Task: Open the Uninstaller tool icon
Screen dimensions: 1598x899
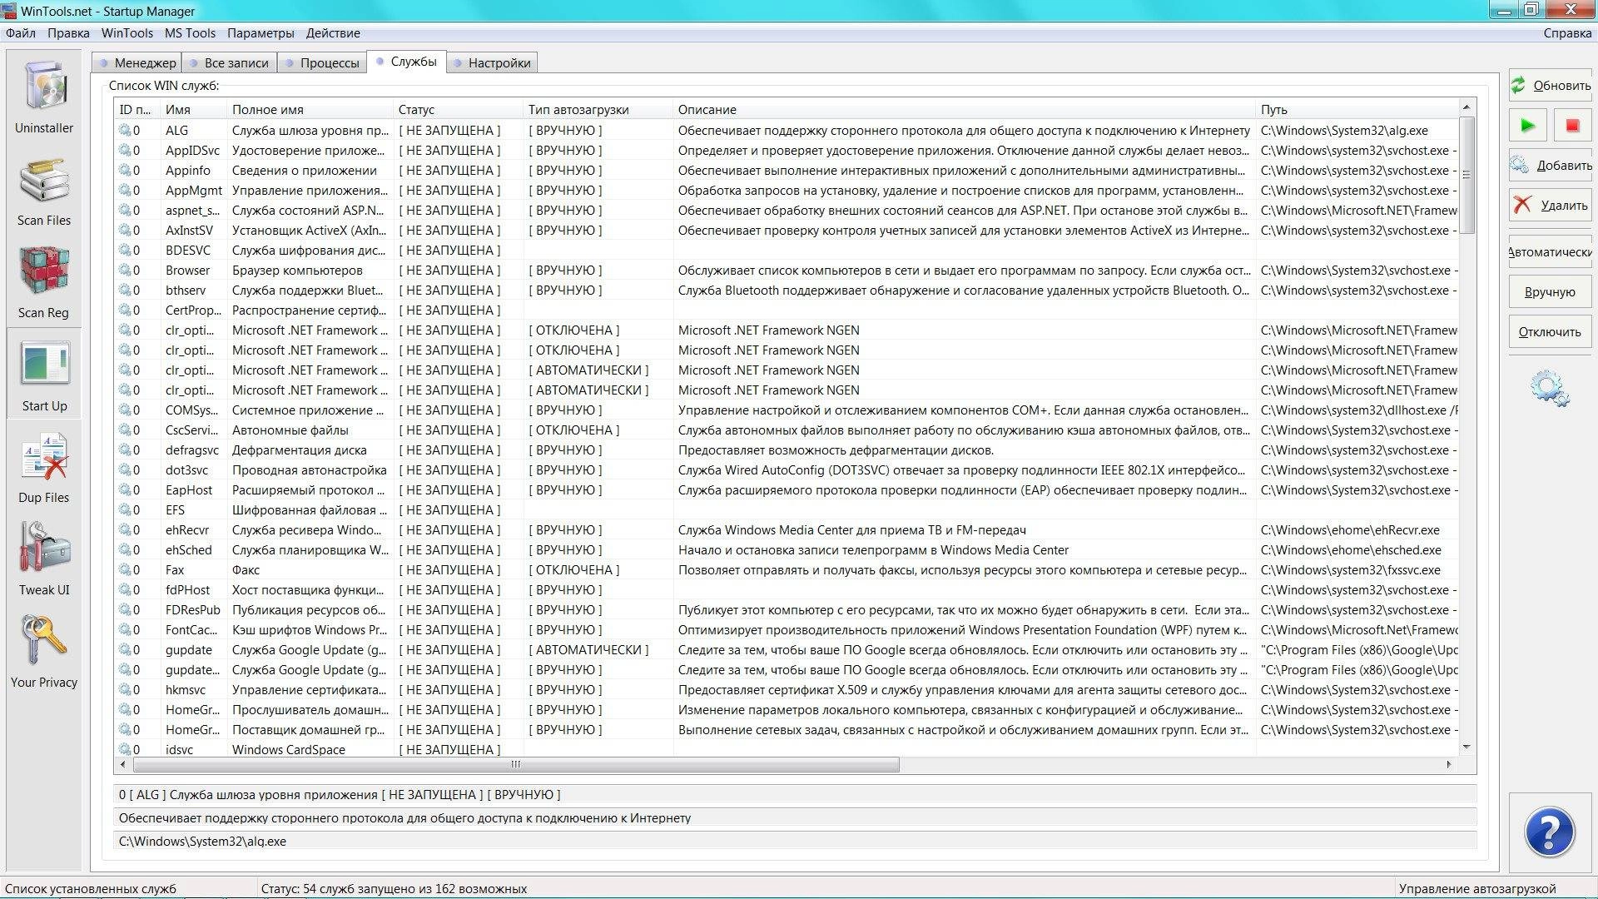Action: pos(44,87)
